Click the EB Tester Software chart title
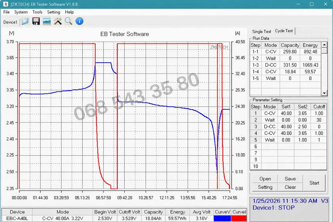 pos(125,34)
